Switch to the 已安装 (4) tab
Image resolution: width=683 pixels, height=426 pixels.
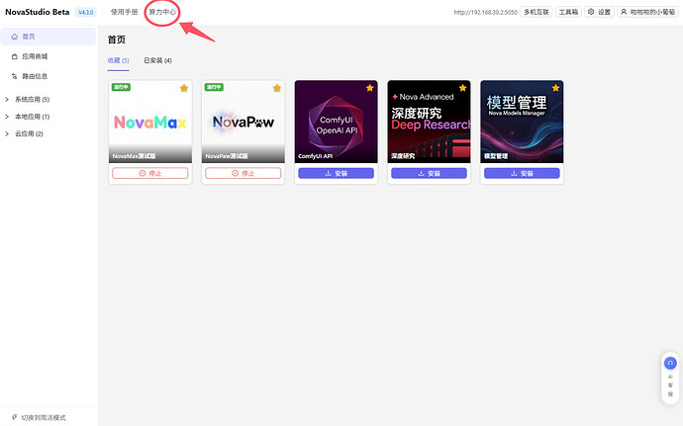pyautogui.click(x=157, y=60)
